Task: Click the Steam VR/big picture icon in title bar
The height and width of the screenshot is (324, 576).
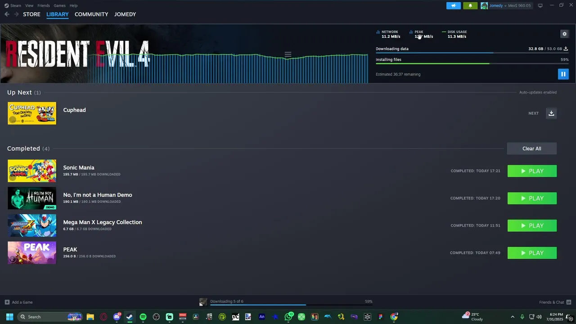Action: pyautogui.click(x=540, y=5)
